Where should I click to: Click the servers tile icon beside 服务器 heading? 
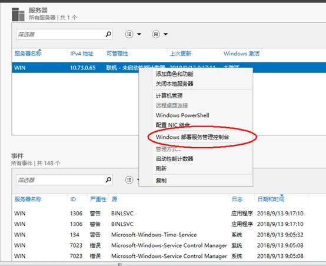18,14
